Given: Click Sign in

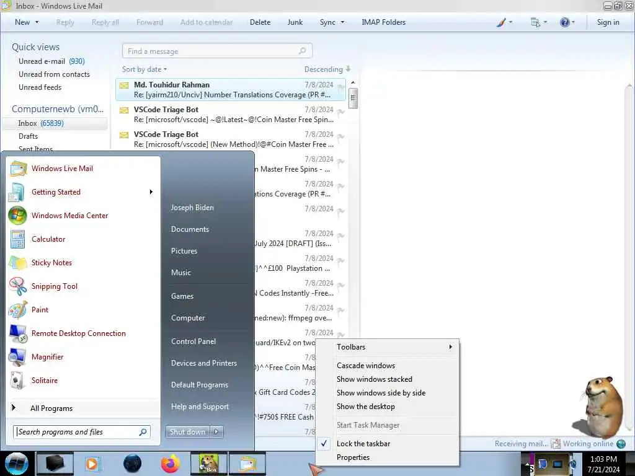Looking at the screenshot, I should click(x=608, y=22).
